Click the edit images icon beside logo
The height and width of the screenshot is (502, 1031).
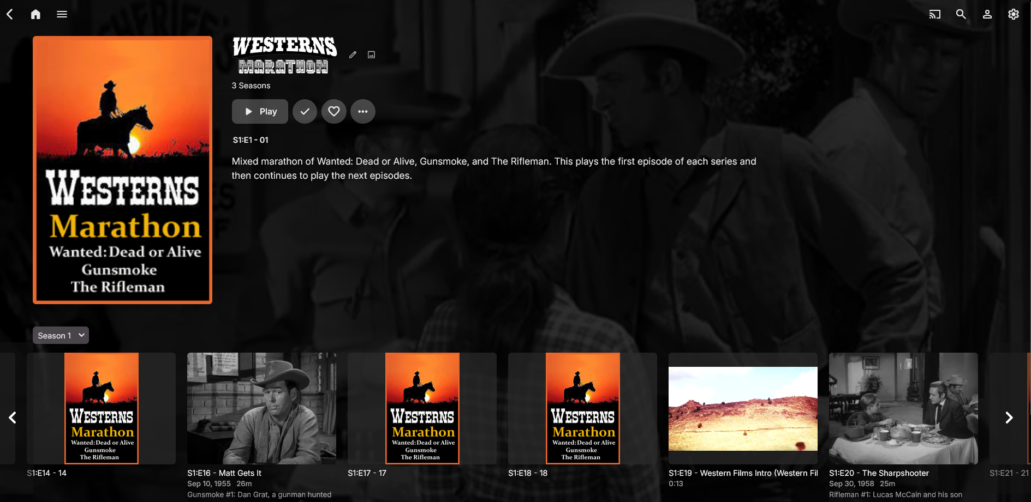point(371,55)
